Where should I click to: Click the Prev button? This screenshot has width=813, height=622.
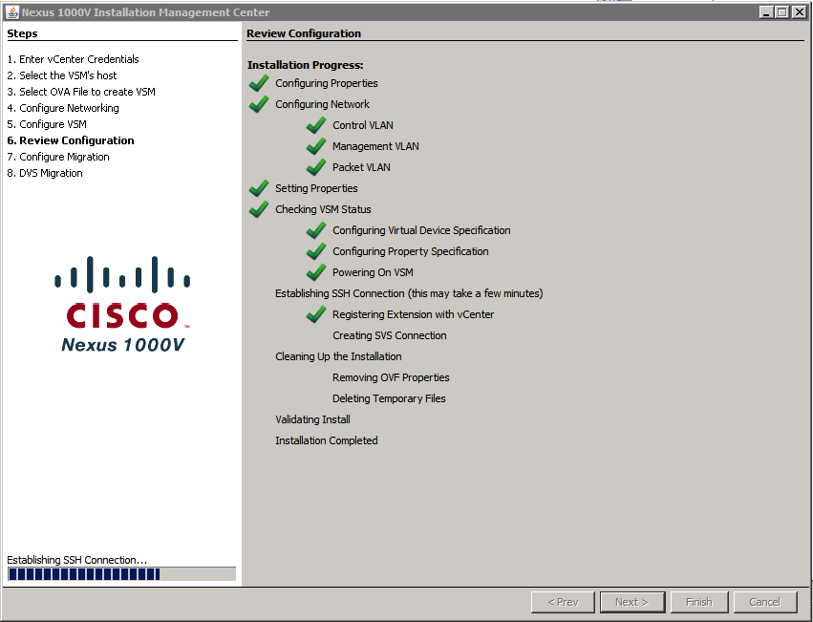coord(563,602)
